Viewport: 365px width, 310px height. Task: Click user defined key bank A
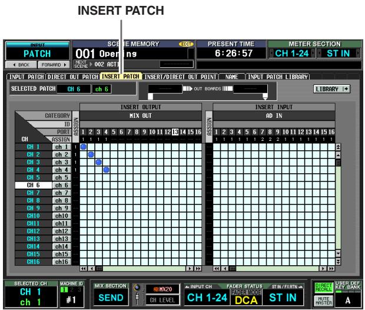pyautogui.click(x=348, y=300)
